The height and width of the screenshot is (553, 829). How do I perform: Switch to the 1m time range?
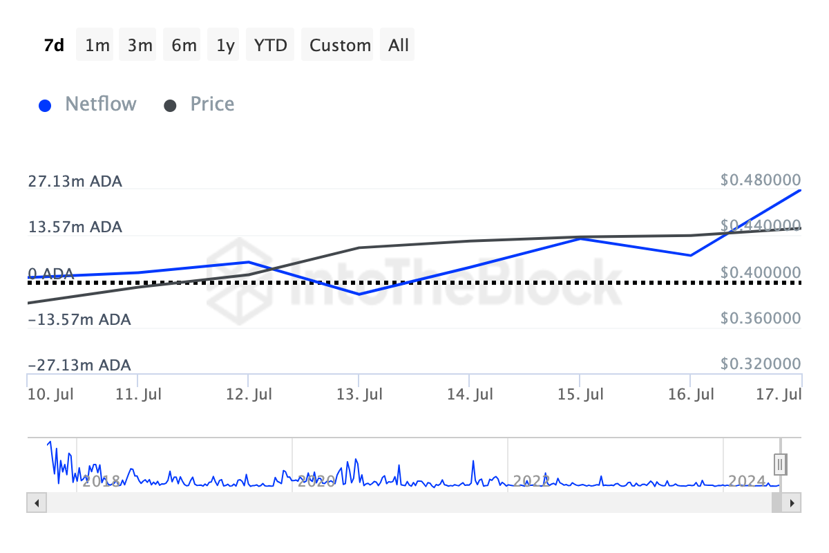(97, 45)
